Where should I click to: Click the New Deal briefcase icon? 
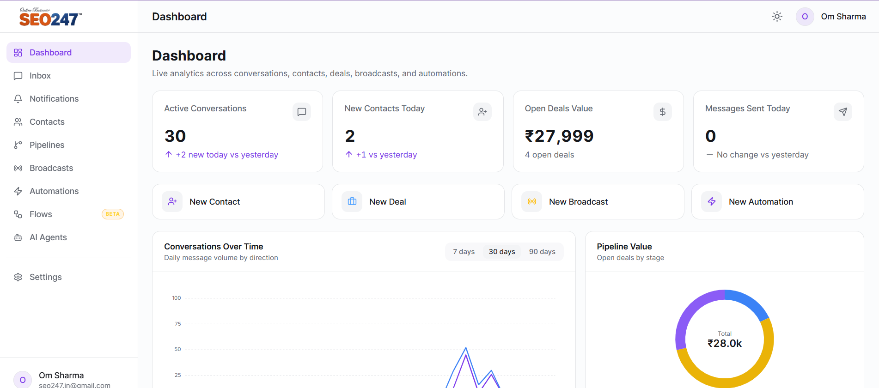pos(352,202)
